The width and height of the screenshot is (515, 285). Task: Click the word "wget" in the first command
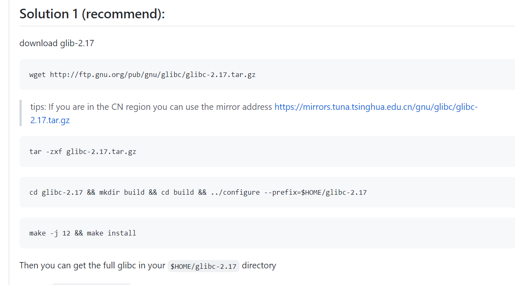click(x=37, y=75)
